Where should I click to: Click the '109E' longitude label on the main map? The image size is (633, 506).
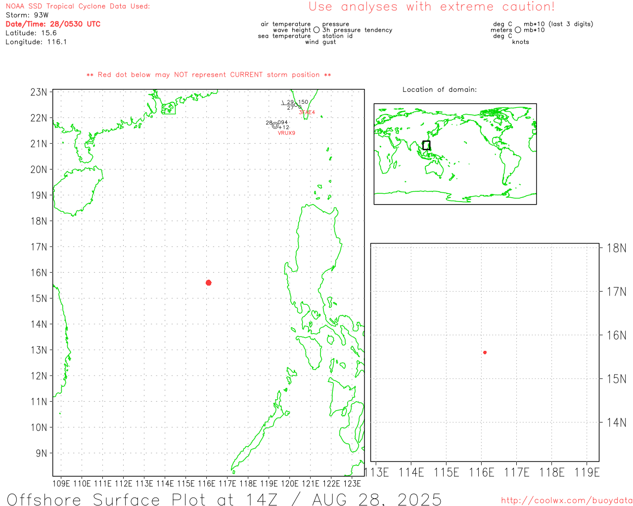61,483
